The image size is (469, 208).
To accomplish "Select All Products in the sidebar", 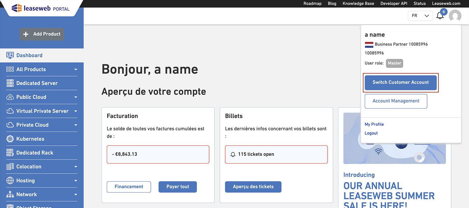I will (42, 69).
